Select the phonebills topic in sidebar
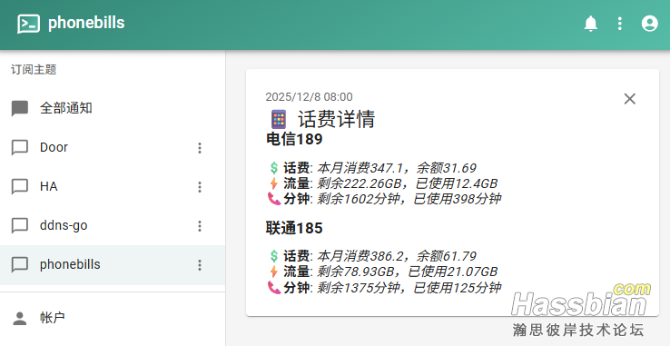The width and height of the screenshot is (670, 346). (x=113, y=265)
